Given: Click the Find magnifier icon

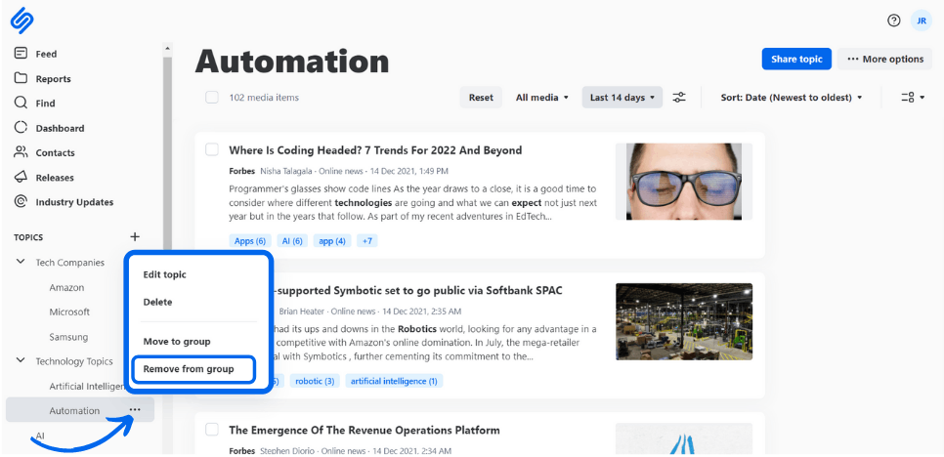Looking at the screenshot, I should tap(21, 103).
